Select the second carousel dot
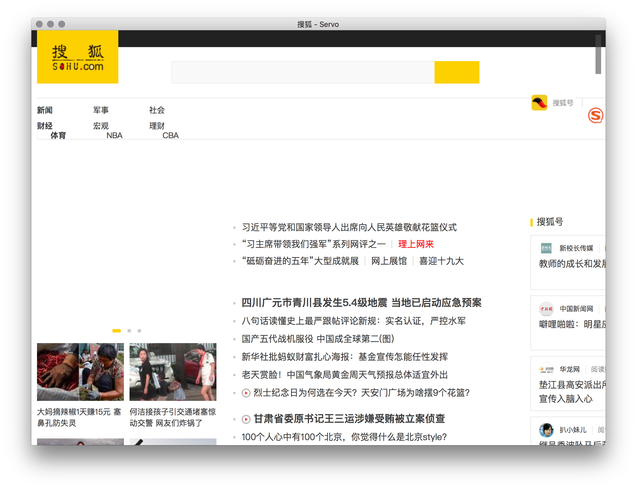Viewport: 637px width, 490px height. point(129,331)
